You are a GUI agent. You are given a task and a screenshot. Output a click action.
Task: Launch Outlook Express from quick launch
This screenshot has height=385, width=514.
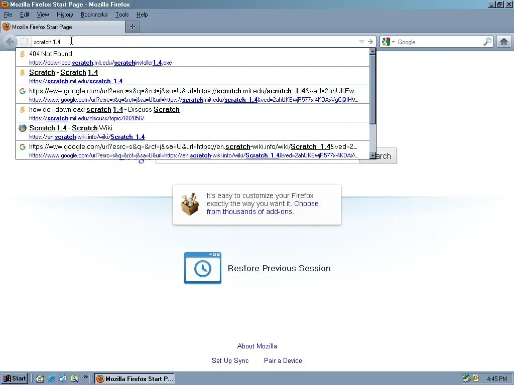(63, 378)
